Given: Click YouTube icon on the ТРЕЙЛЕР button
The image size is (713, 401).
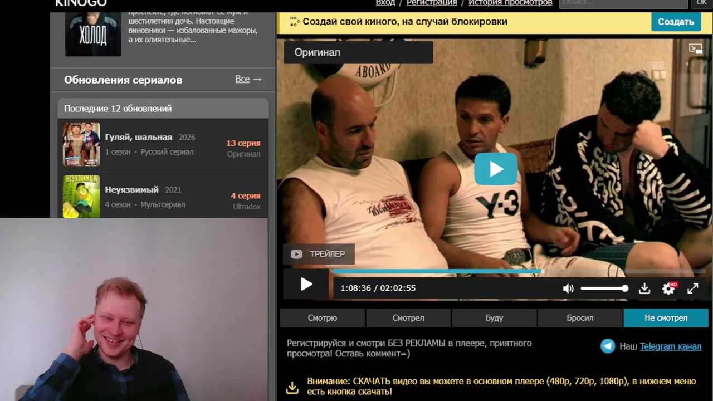Looking at the screenshot, I should [296, 254].
